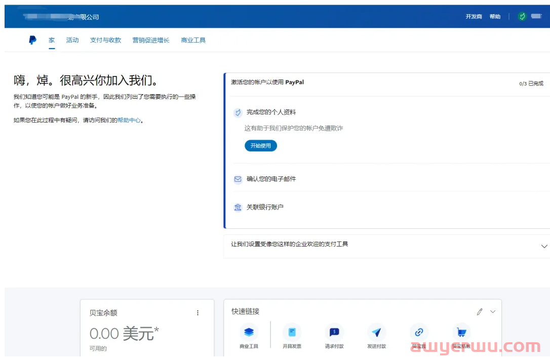Click the blurred company name in header
550x362 pixels.
(61, 17)
